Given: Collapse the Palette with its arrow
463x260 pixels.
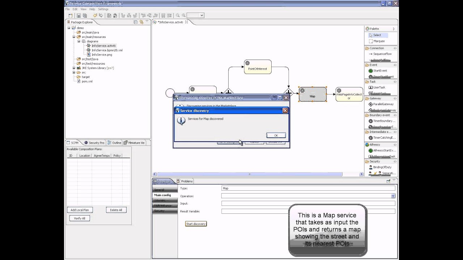Looking at the screenshot, I should tap(394, 29).
